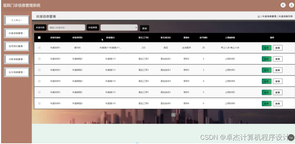Open the 科室类型 dropdown selector

tap(119, 27)
